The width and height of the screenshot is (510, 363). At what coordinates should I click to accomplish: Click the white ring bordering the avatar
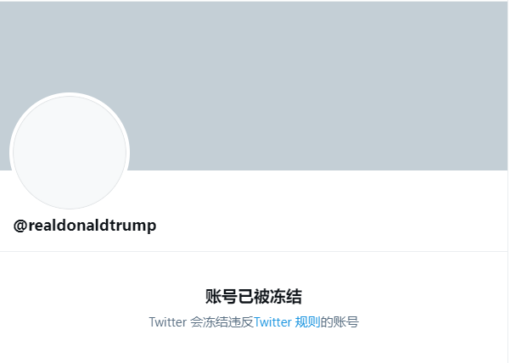(x=70, y=94)
